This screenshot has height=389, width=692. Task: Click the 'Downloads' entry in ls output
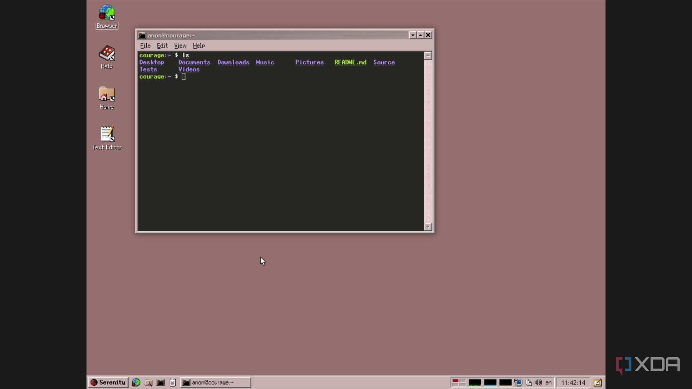(233, 62)
